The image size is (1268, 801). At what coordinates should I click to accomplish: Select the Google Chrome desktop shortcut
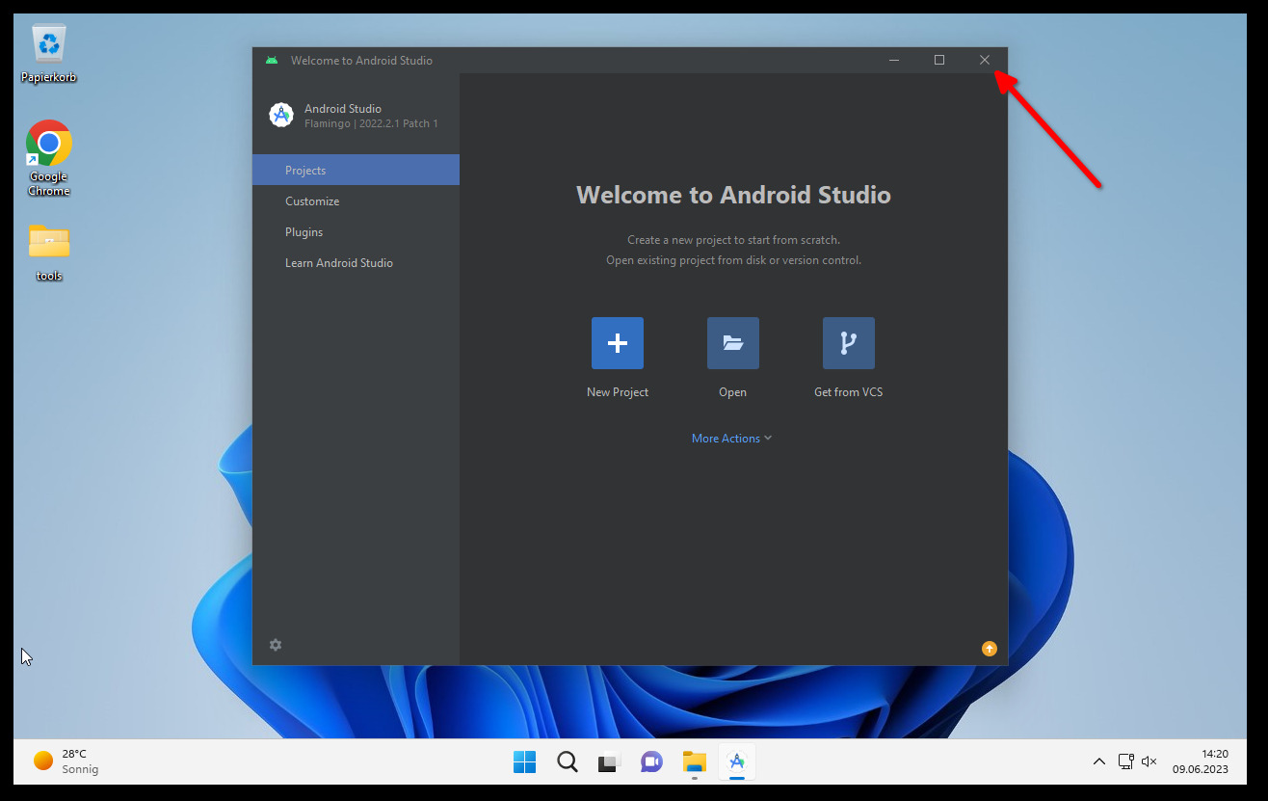[49, 158]
